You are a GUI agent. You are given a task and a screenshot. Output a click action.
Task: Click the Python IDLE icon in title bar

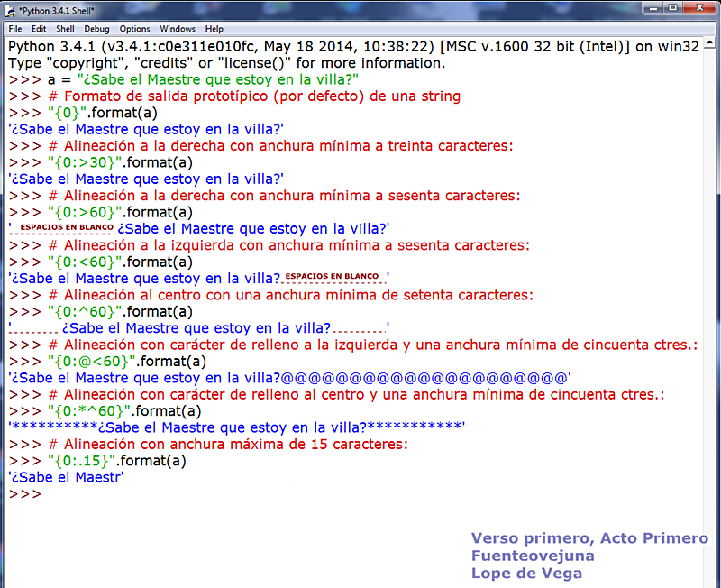coord(9,11)
